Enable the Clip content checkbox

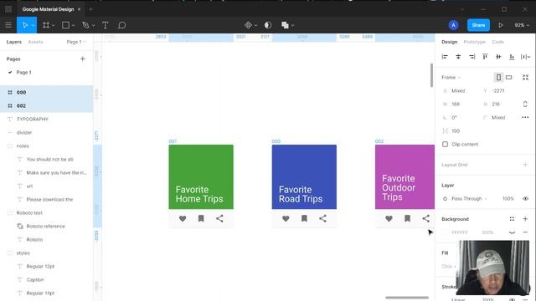coord(445,145)
